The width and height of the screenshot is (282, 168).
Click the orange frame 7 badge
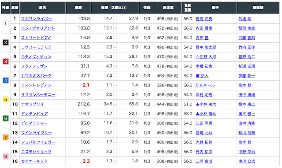pos(6,138)
